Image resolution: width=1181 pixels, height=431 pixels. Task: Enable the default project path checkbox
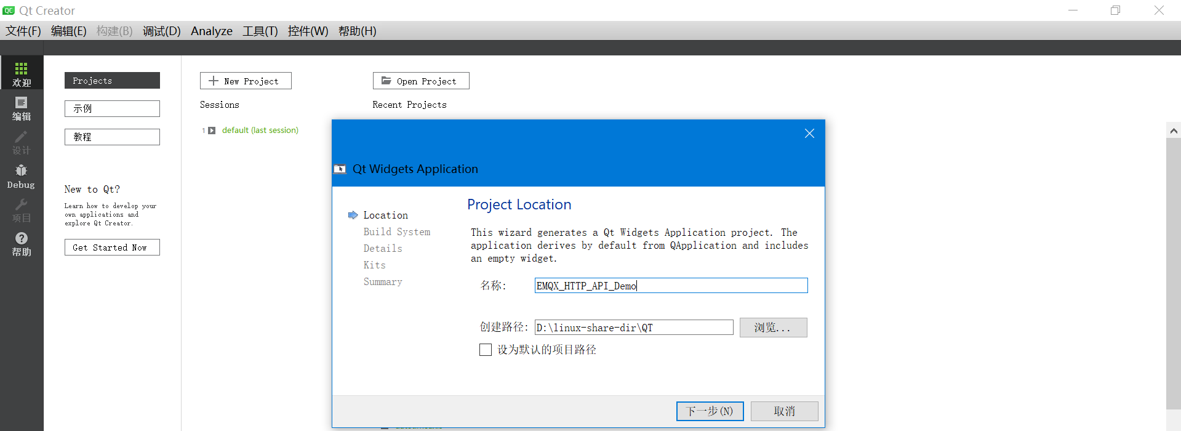coord(486,350)
